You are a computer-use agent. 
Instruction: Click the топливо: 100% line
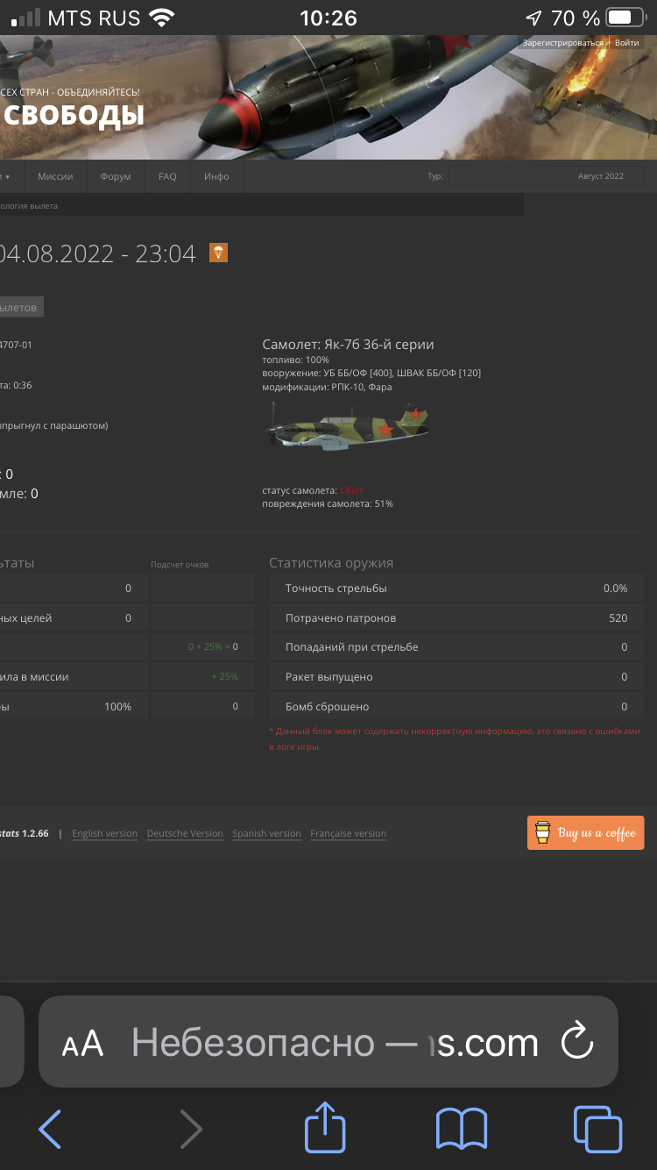(x=295, y=360)
